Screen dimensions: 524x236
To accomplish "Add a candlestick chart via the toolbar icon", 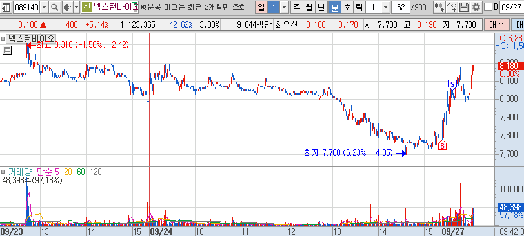I will (439, 6).
